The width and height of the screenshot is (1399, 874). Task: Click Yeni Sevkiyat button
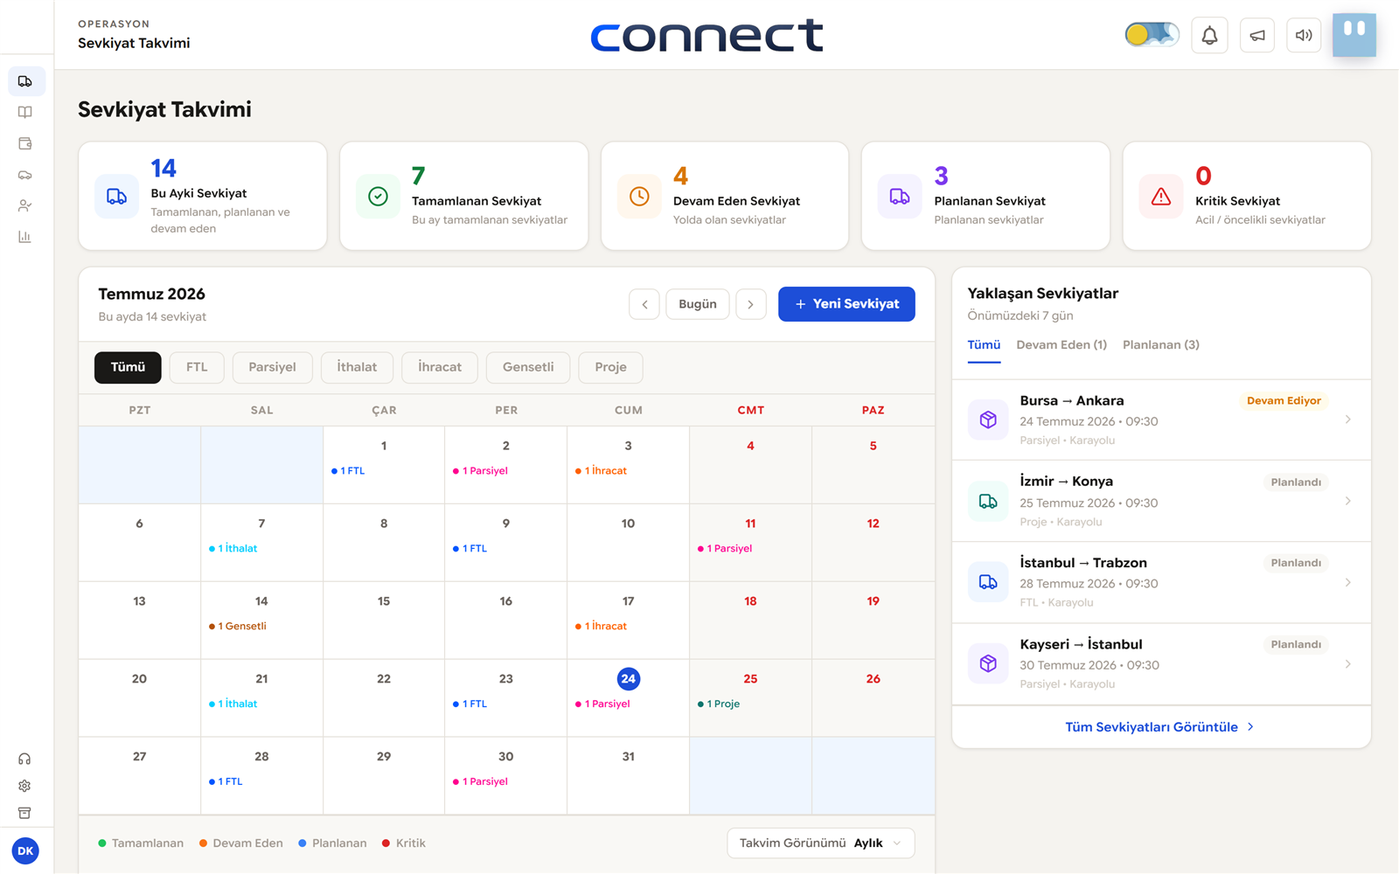pos(846,304)
